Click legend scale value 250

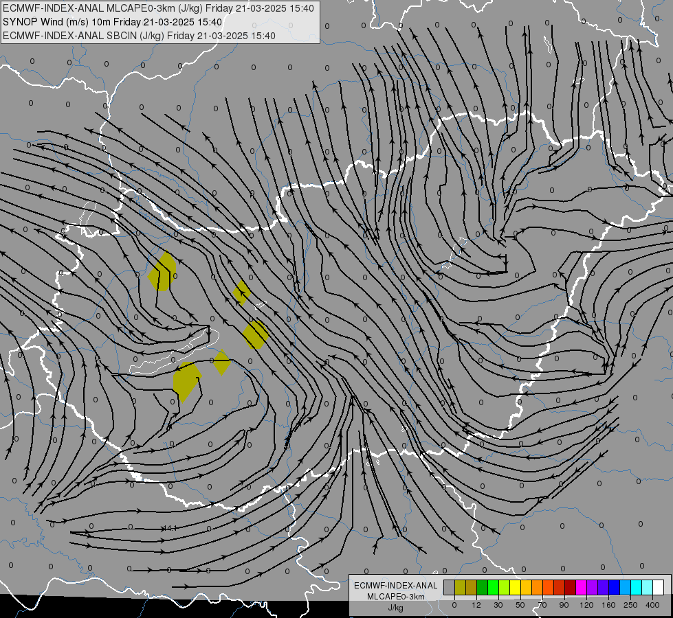[630, 605]
